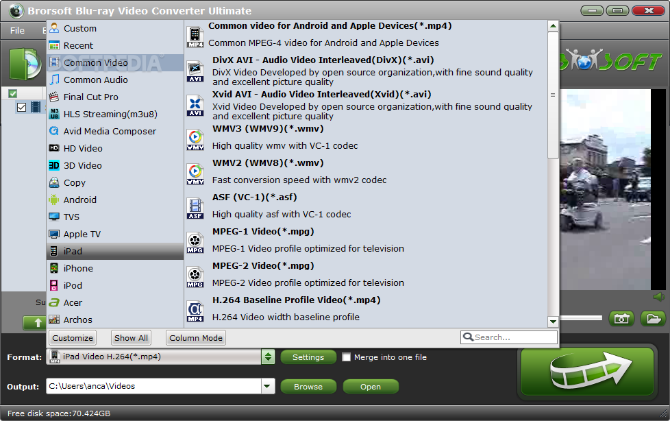
Task: Choose the Acer logo icon
Action: click(x=54, y=302)
